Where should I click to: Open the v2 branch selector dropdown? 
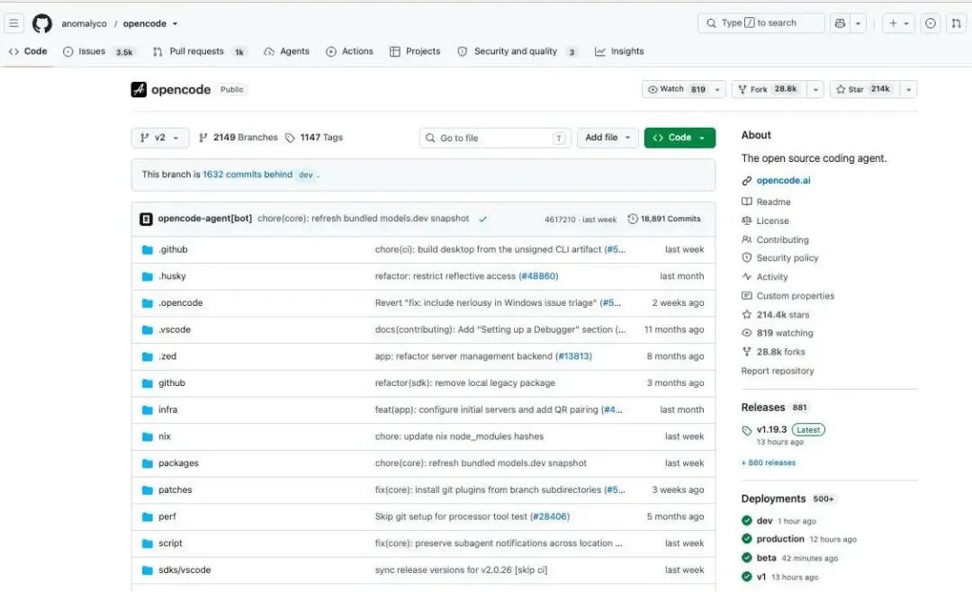click(160, 138)
